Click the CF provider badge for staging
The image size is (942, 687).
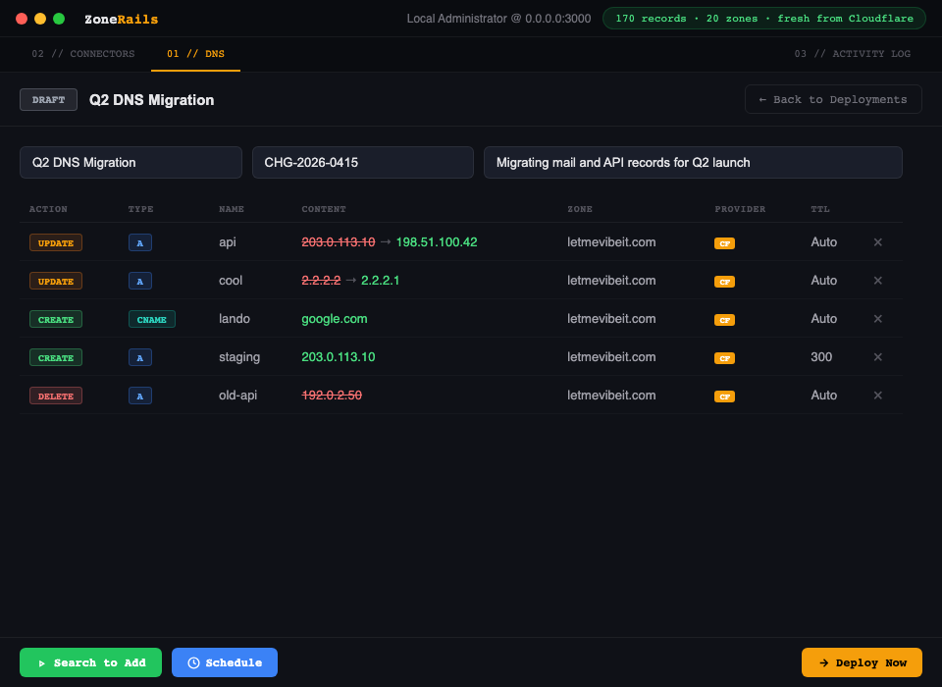(725, 358)
